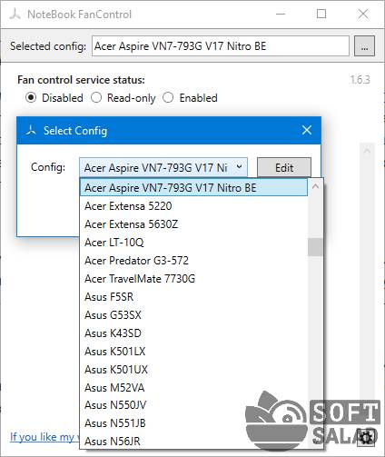Maximize the NoteBook FanControl window
This screenshot has height=457, width=385.
coord(321,14)
